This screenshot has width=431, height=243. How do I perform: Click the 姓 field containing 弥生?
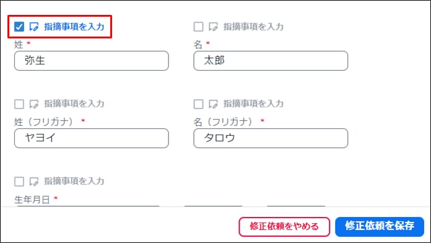(92, 61)
